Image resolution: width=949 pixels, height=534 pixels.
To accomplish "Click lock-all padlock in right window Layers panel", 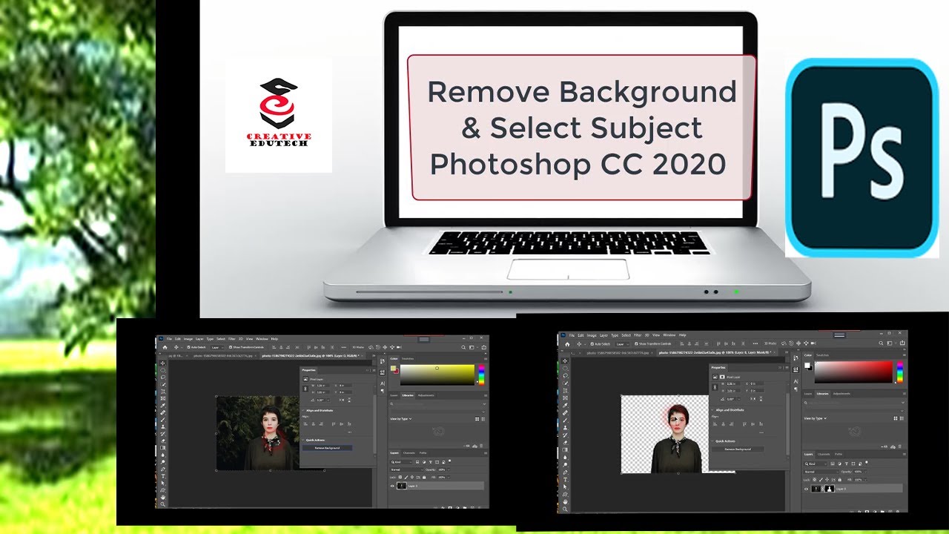I will [839, 480].
